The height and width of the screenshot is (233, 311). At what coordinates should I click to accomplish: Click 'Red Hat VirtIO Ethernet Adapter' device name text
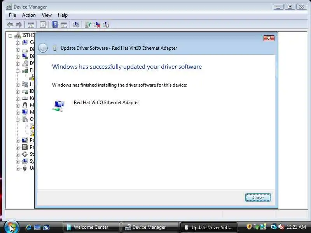click(106, 103)
